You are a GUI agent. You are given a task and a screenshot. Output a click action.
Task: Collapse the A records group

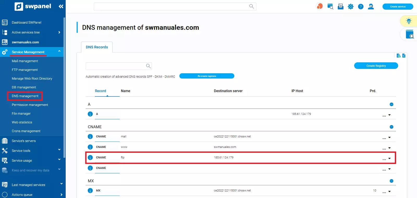click(391, 104)
